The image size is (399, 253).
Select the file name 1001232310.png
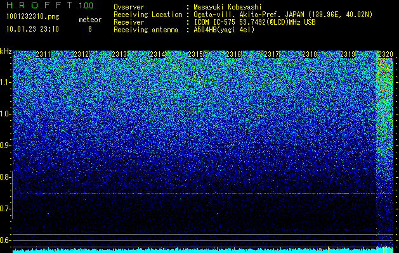click(x=33, y=17)
